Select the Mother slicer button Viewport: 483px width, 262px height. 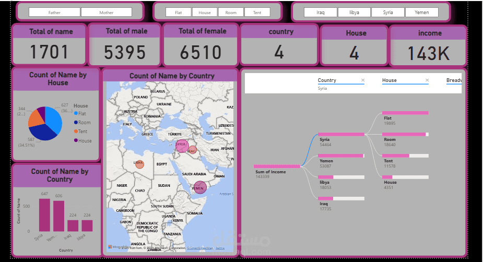[x=107, y=13]
